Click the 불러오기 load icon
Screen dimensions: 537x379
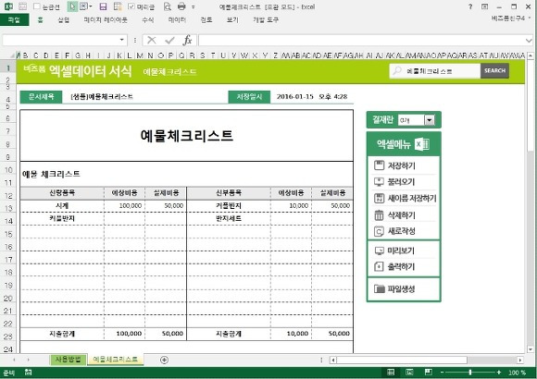pos(379,181)
